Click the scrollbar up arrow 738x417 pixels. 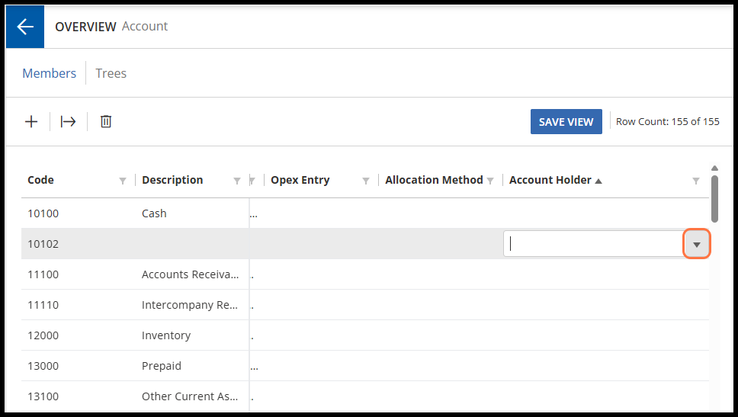click(x=714, y=168)
